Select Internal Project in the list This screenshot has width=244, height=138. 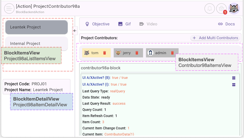[37, 43]
